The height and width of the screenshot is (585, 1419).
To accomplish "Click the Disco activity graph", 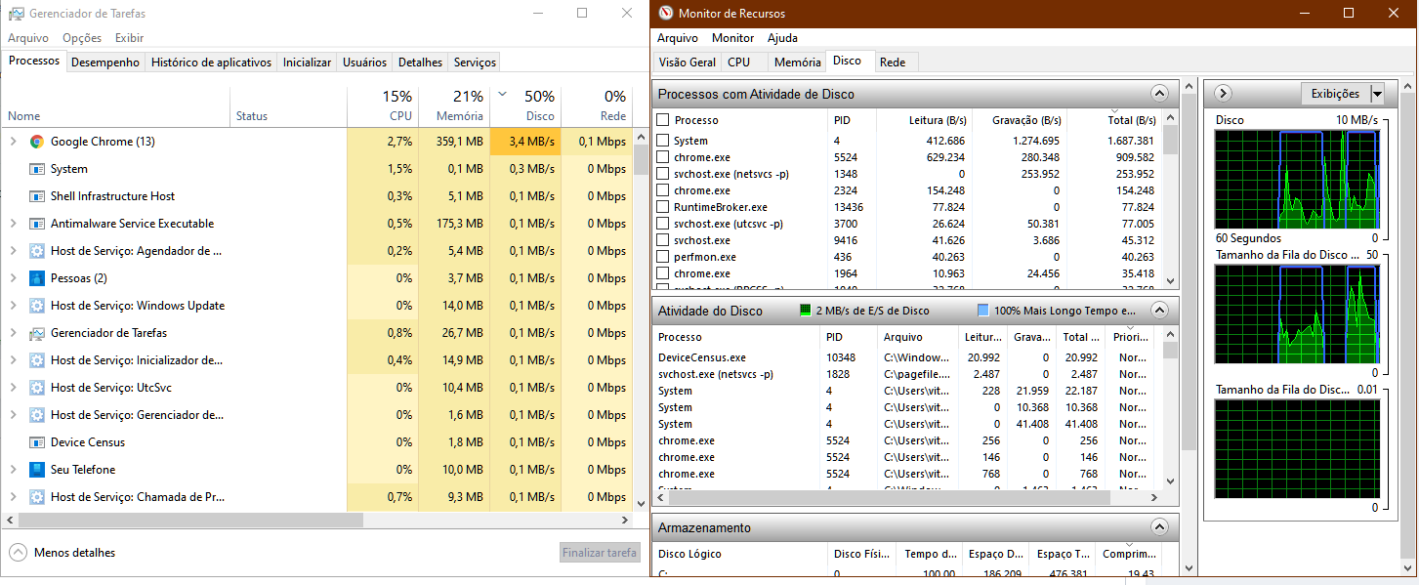I will (1296, 178).
